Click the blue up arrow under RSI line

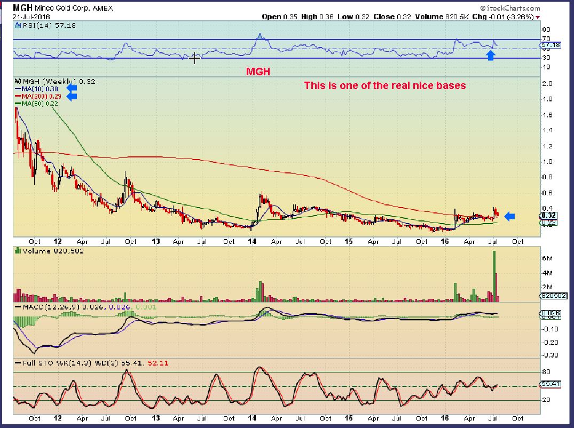coord(491,56)
